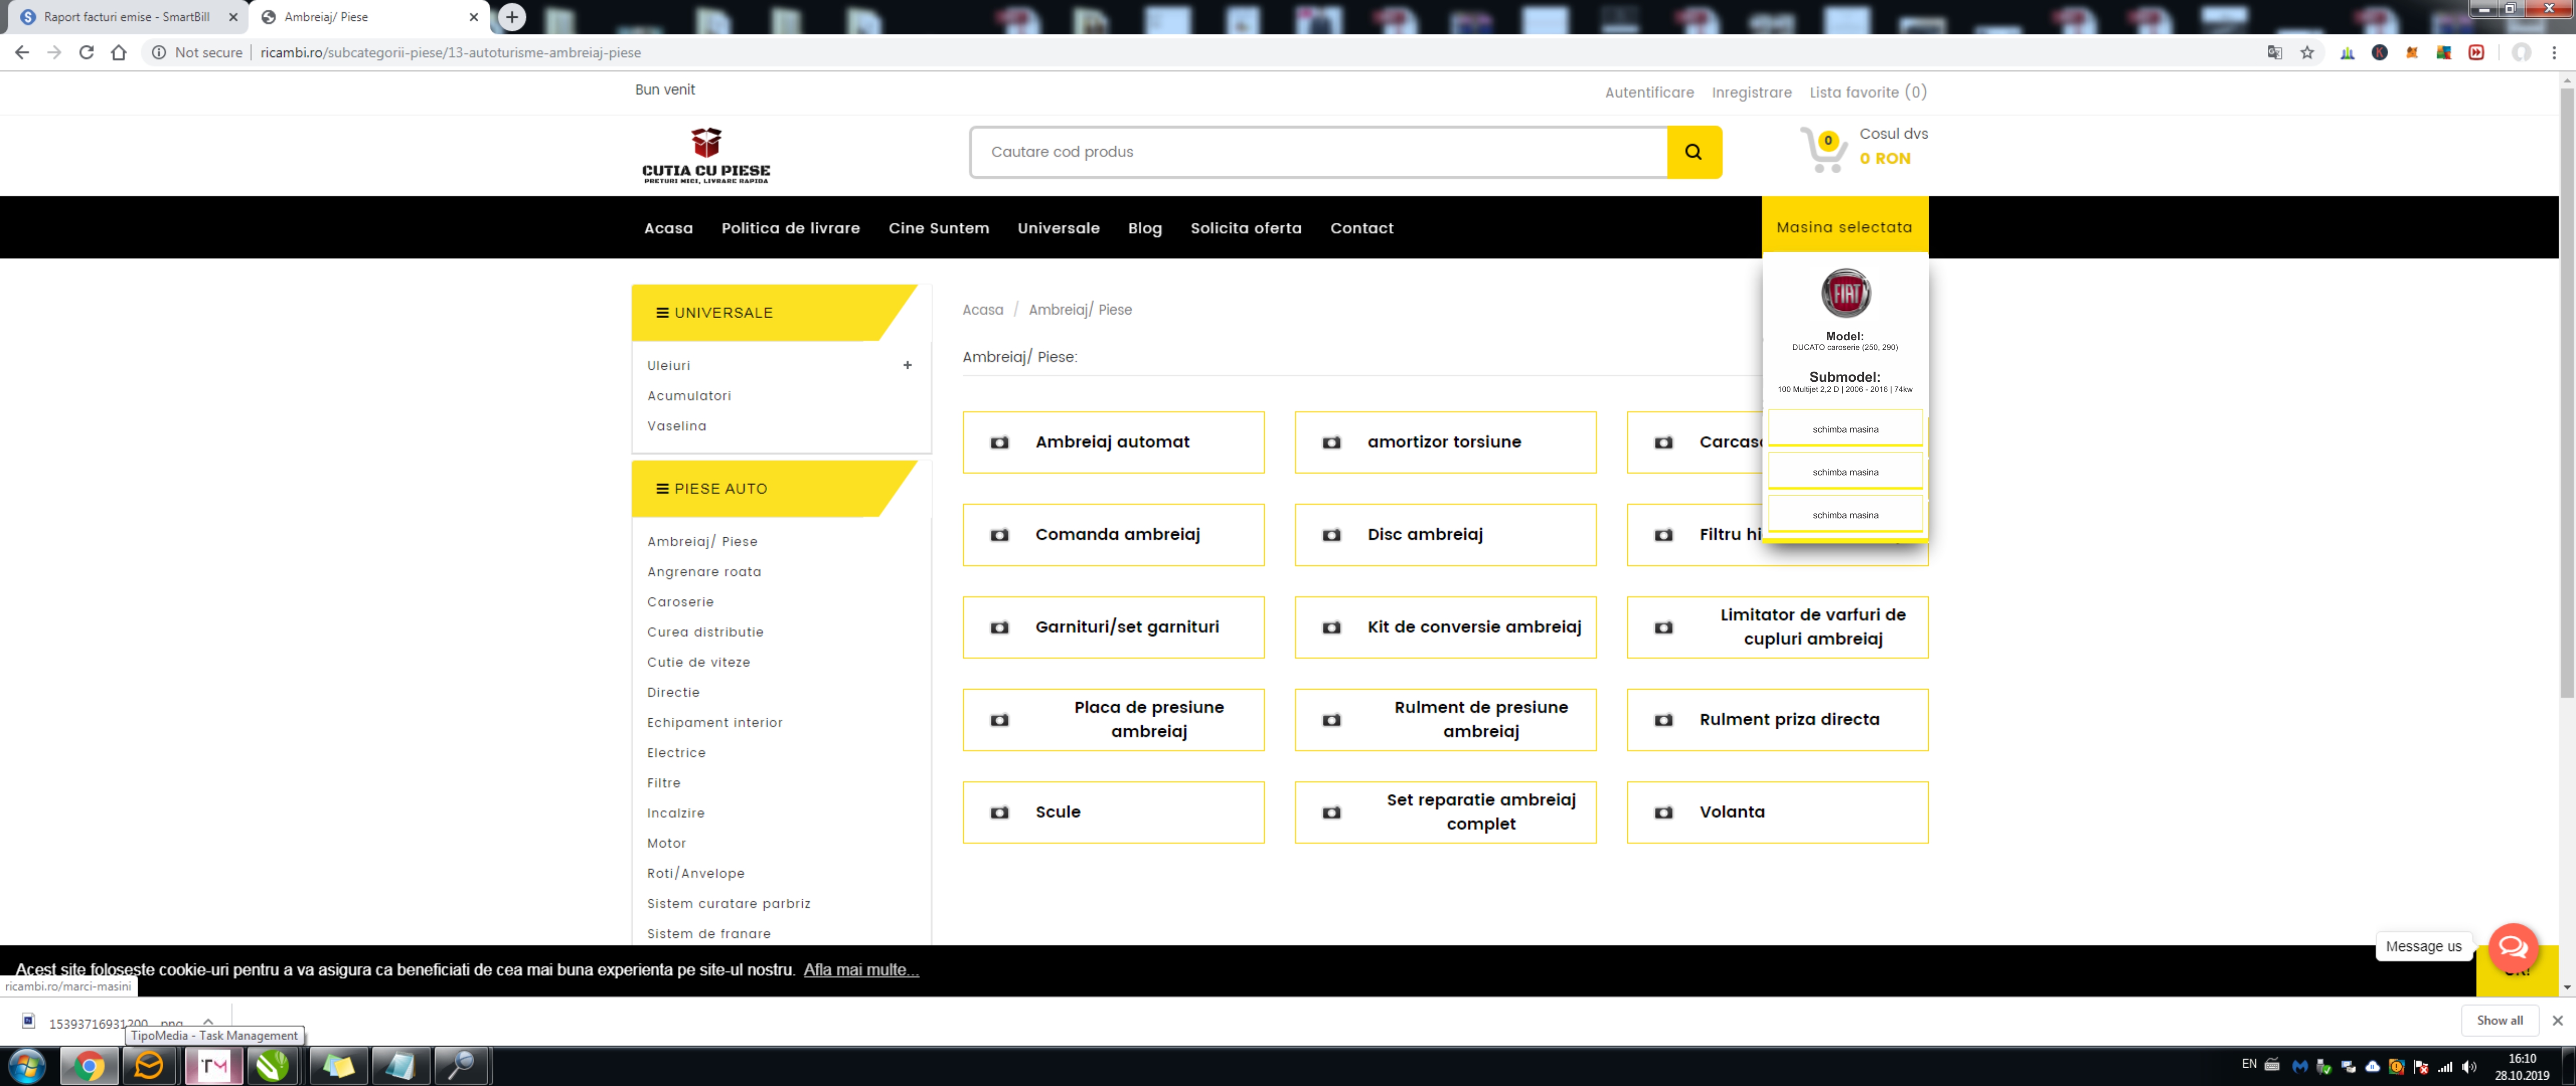Click the round K extension icon
This screenshot has height=1086, width=2576.
pyautogui.click(x=2380, y=52)
